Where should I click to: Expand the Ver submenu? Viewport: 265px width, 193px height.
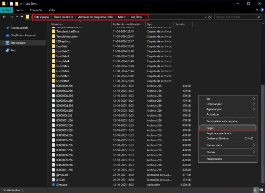click(x=228, y=99)
